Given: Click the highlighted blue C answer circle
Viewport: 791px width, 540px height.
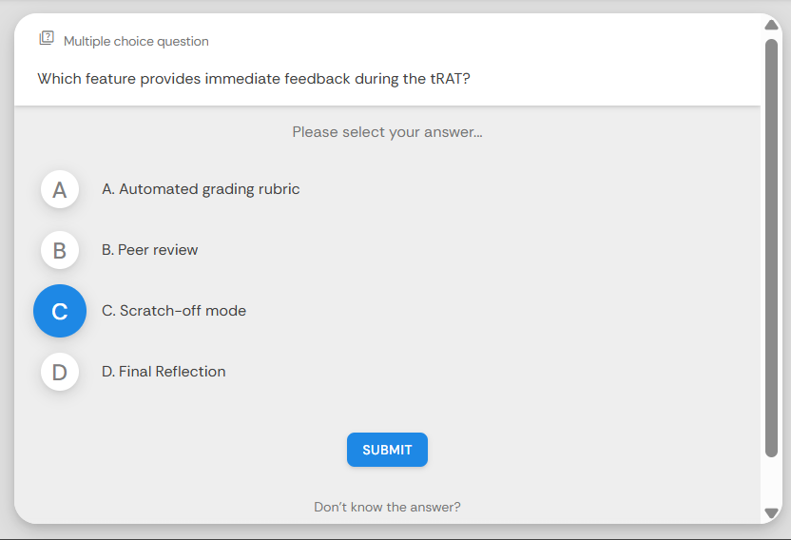Looking at the screenshot, I should pyautogui.click(x=60, y=311).
